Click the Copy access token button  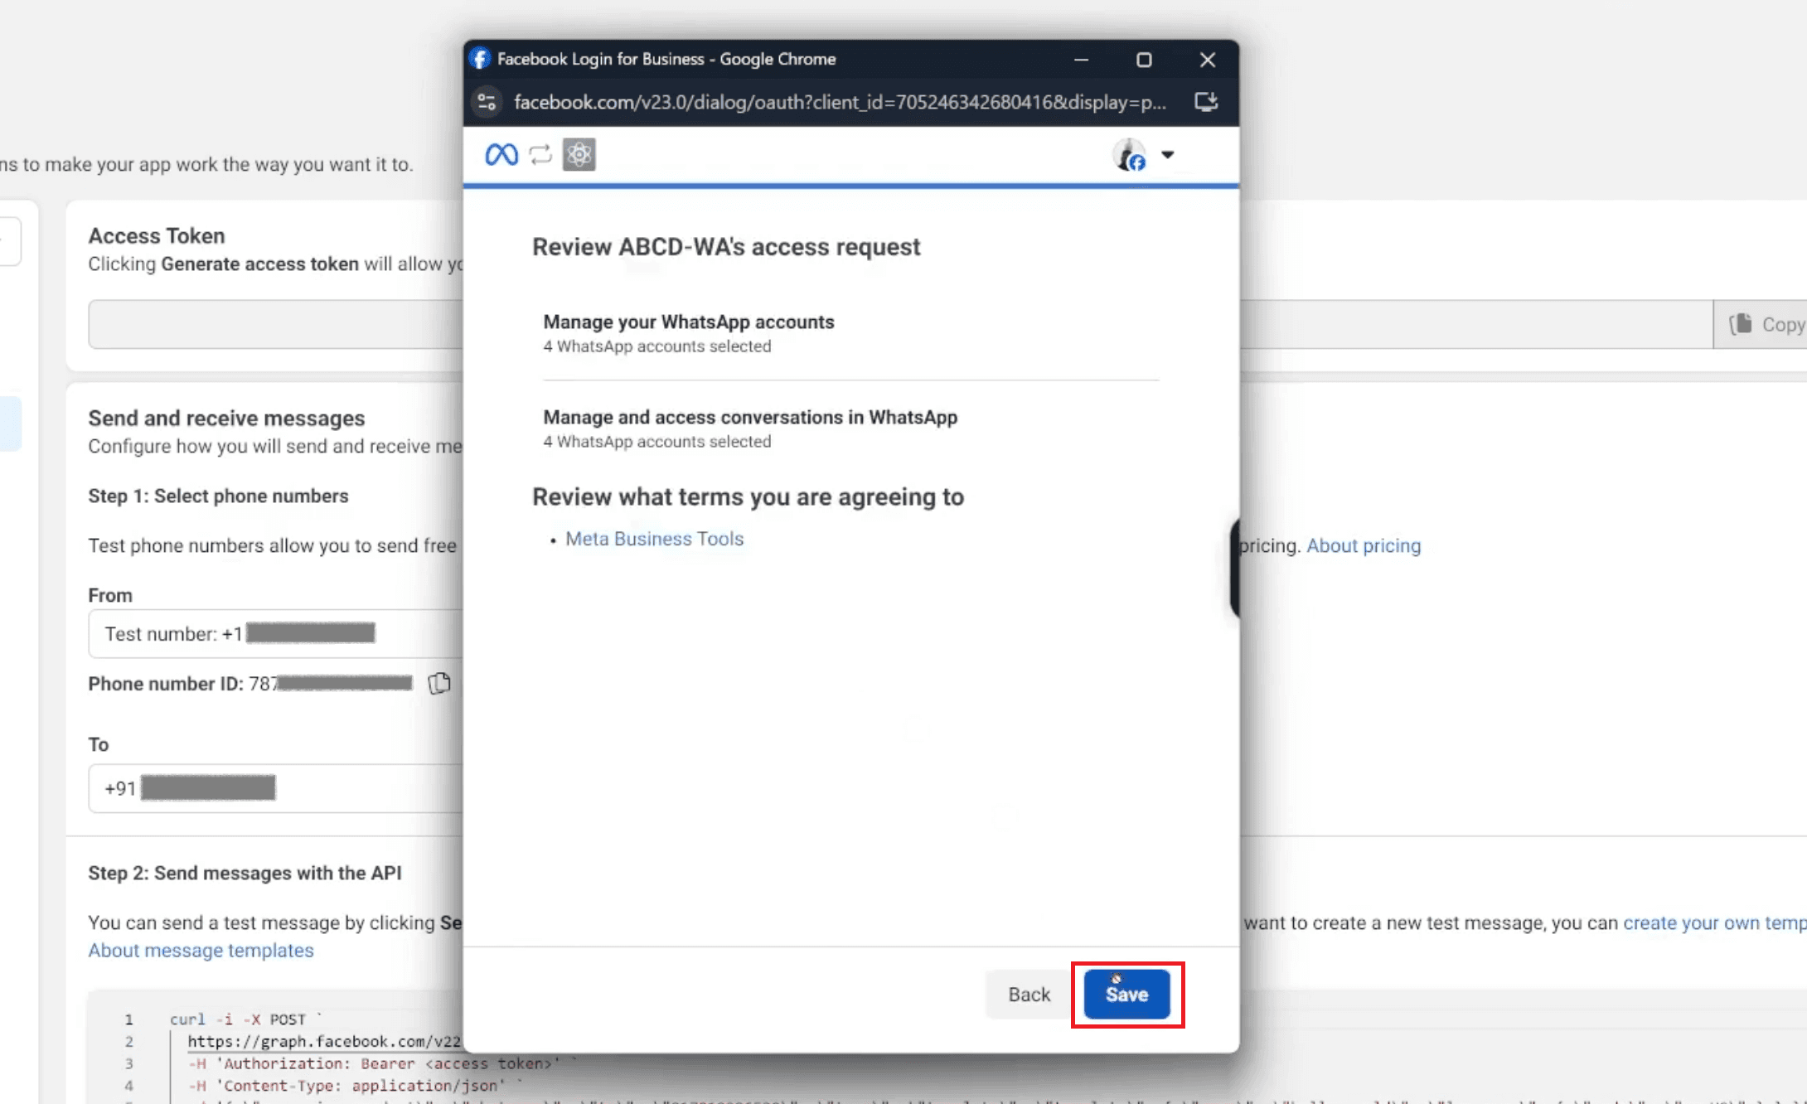pyautogui.click(x=1766, y=324)
